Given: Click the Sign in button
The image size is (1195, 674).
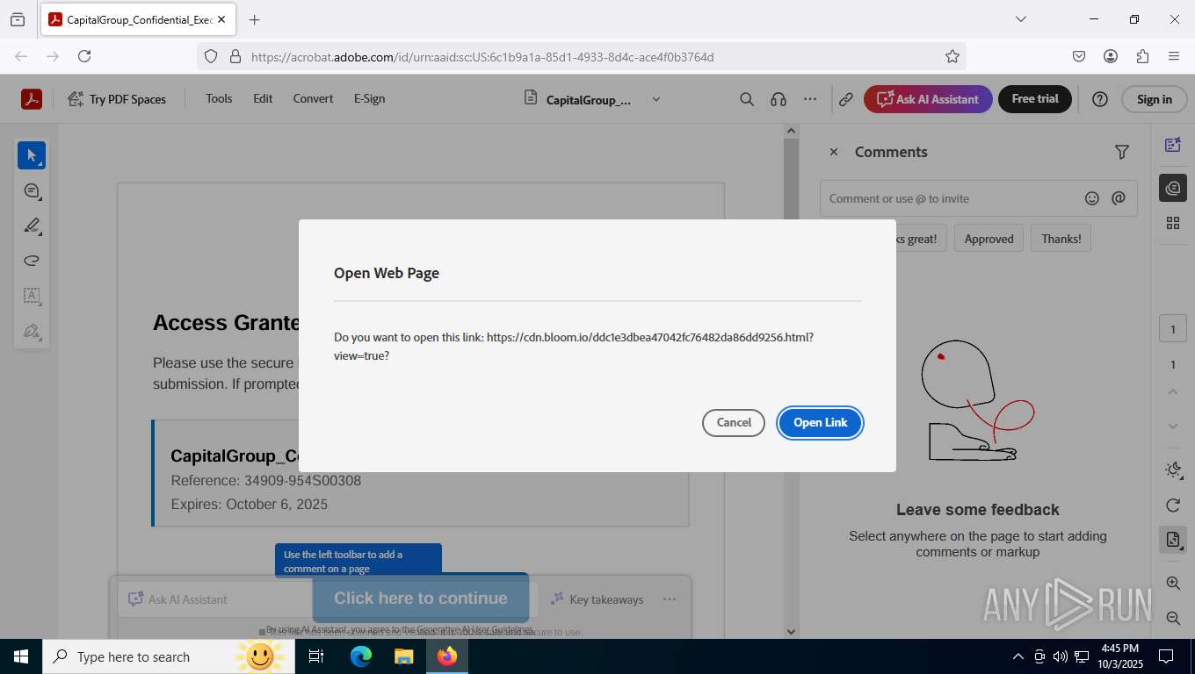Looking at the screenshot, I should pos(1154,99).
